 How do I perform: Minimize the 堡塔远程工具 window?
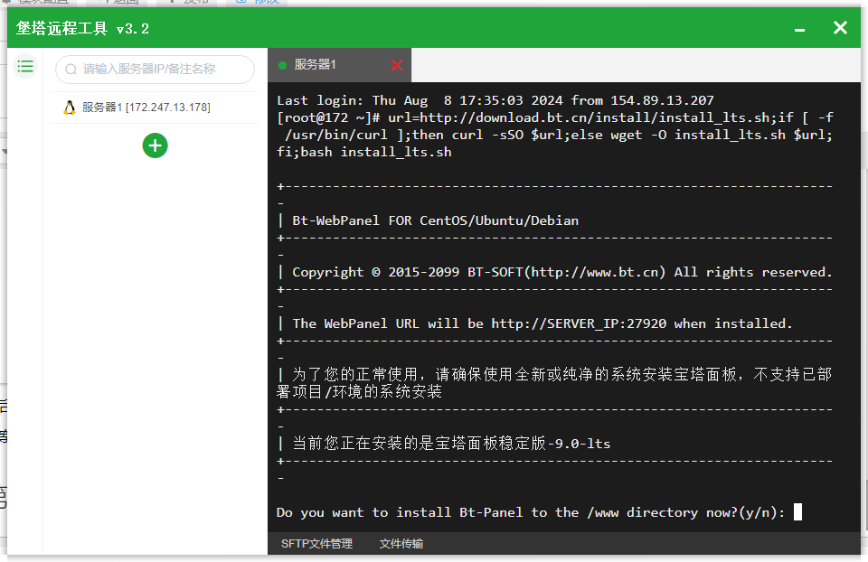(x=799, y=30)
